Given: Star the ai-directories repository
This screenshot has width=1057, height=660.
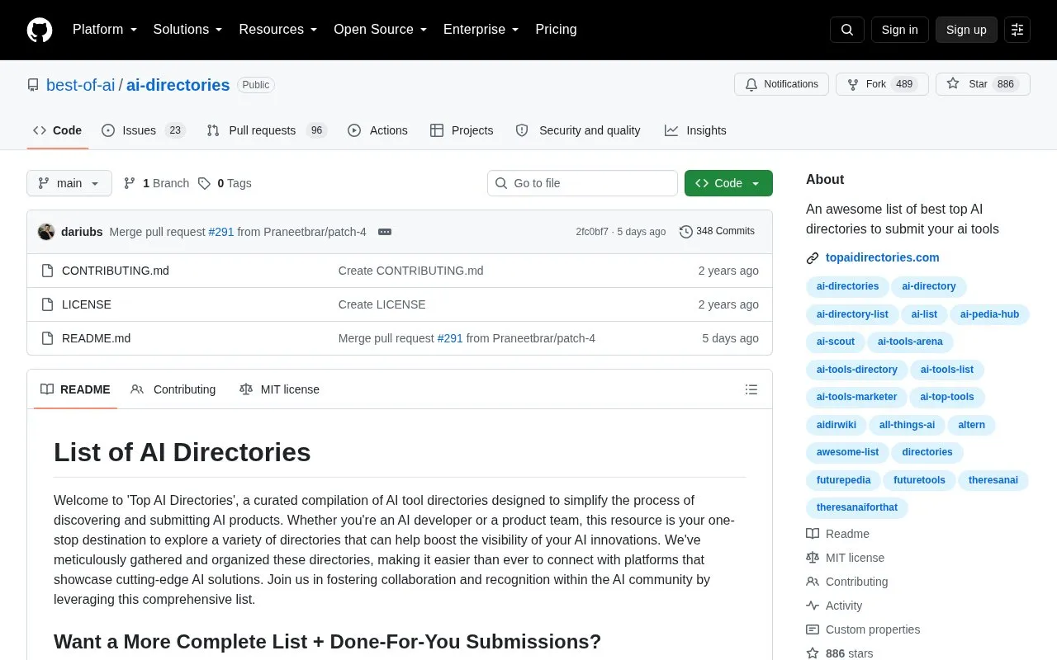Looking at the screenshot, I should [x=983, y=84].
